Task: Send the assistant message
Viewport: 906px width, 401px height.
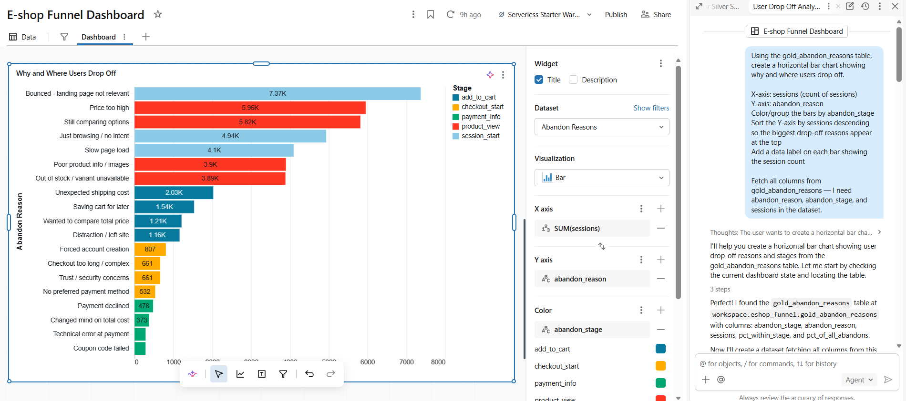Action: 888,380
